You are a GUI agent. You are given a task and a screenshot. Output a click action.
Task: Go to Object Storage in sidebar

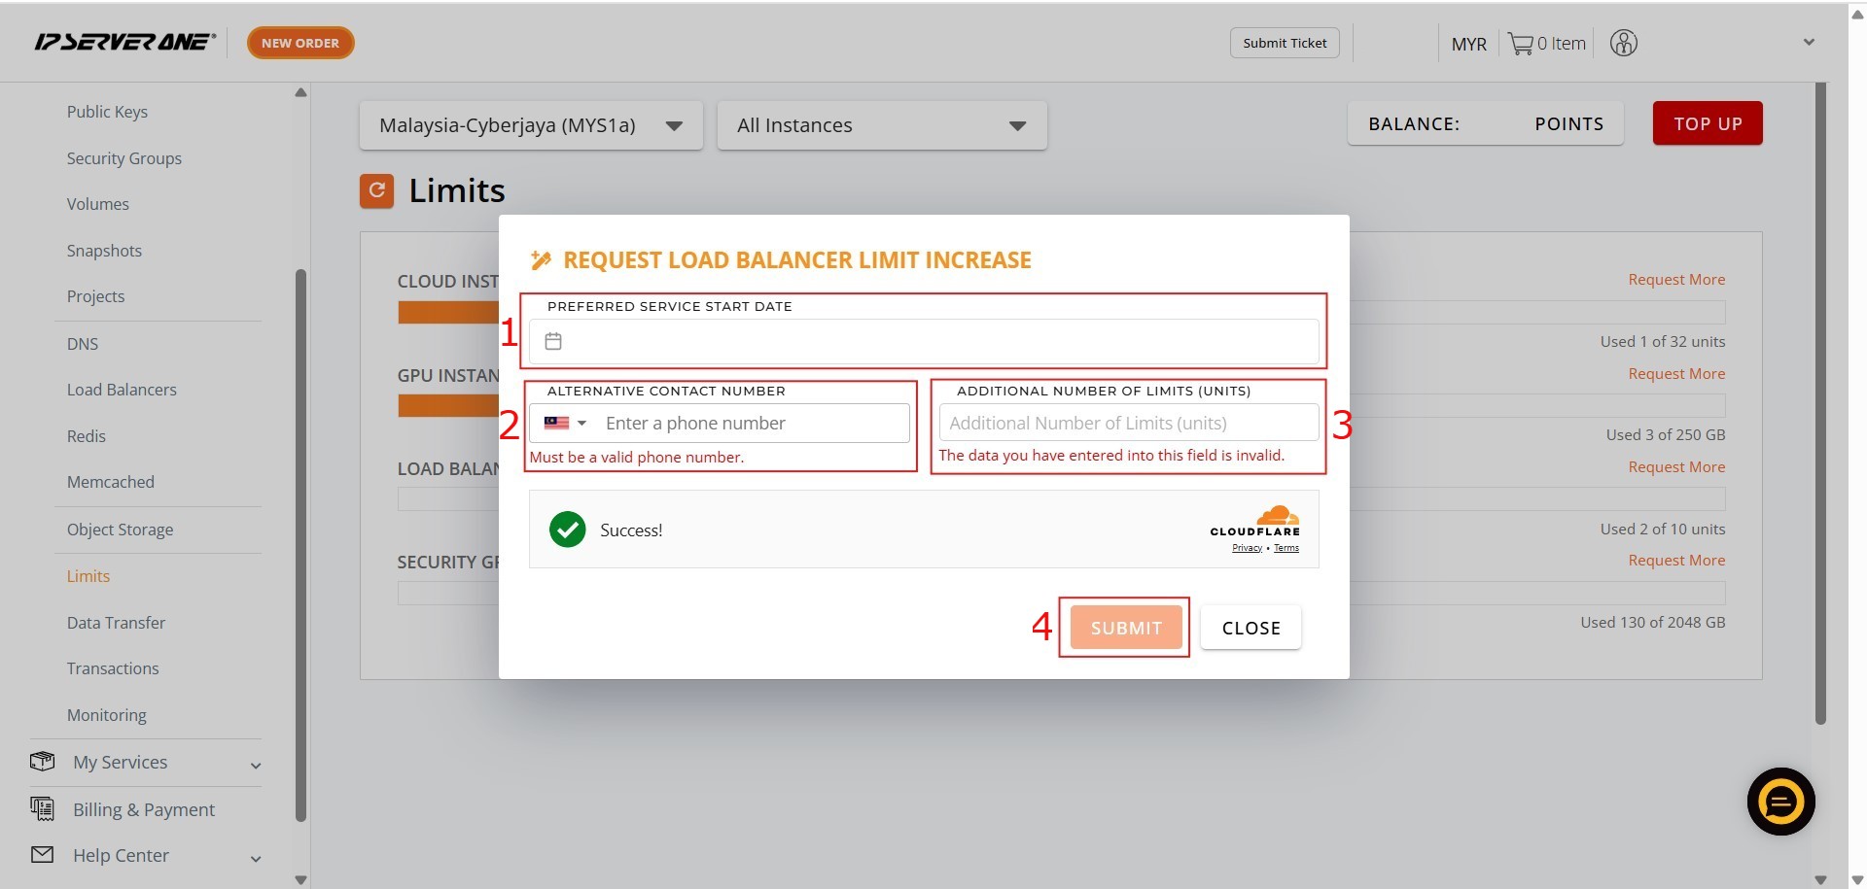[x=120, y=530]
